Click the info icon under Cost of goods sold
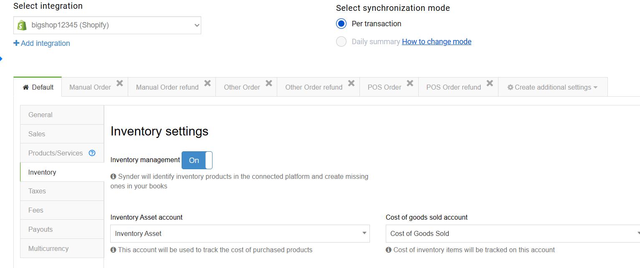The image size is (640, 268). tap(389, 250)
